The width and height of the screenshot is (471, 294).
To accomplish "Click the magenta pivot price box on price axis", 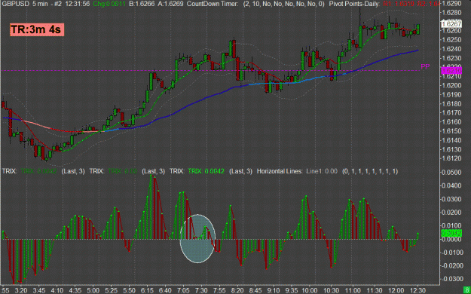I will click(x=451, y=71).
